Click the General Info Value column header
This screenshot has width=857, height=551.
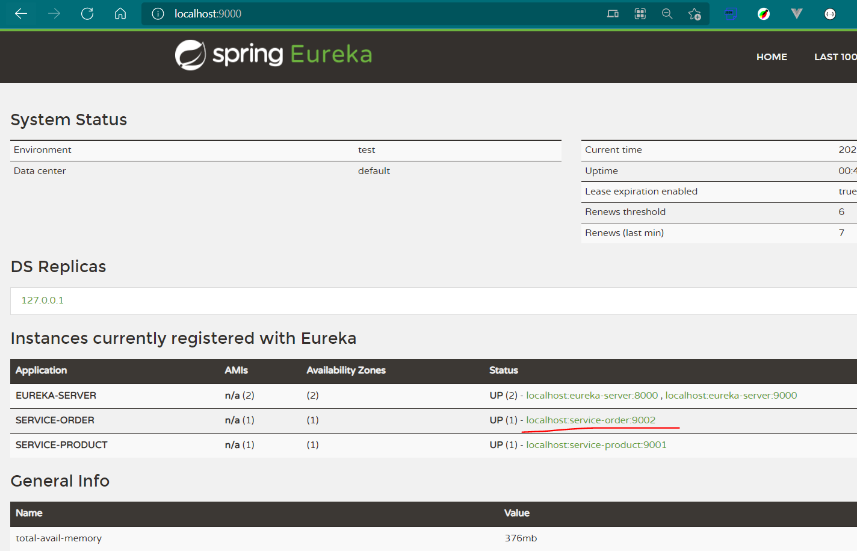[x=517, y=512]
